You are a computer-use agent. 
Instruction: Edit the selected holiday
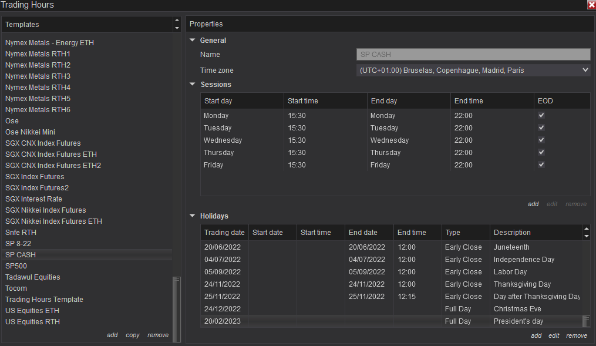click(x=554, y=336)
